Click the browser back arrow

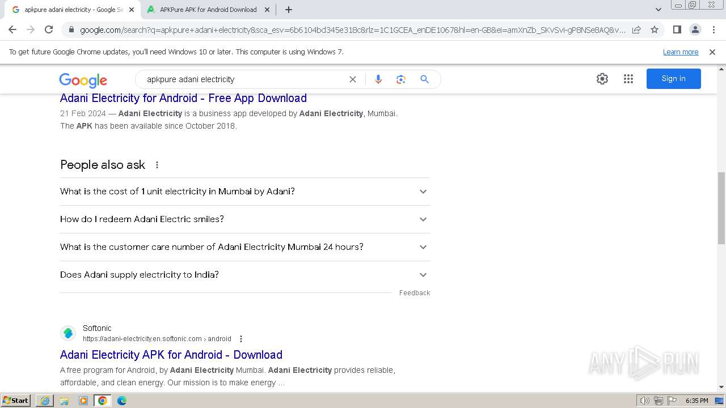pyautogui.click(x=12, y=29)
